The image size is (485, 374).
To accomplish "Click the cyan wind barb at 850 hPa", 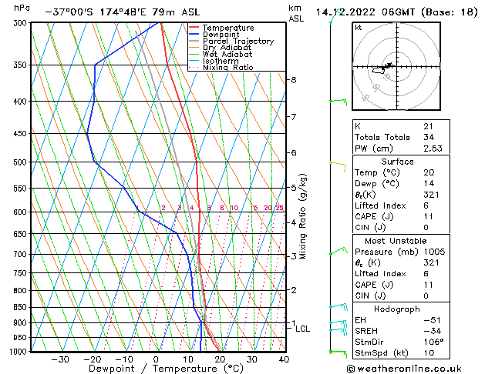I will (338, 307).
